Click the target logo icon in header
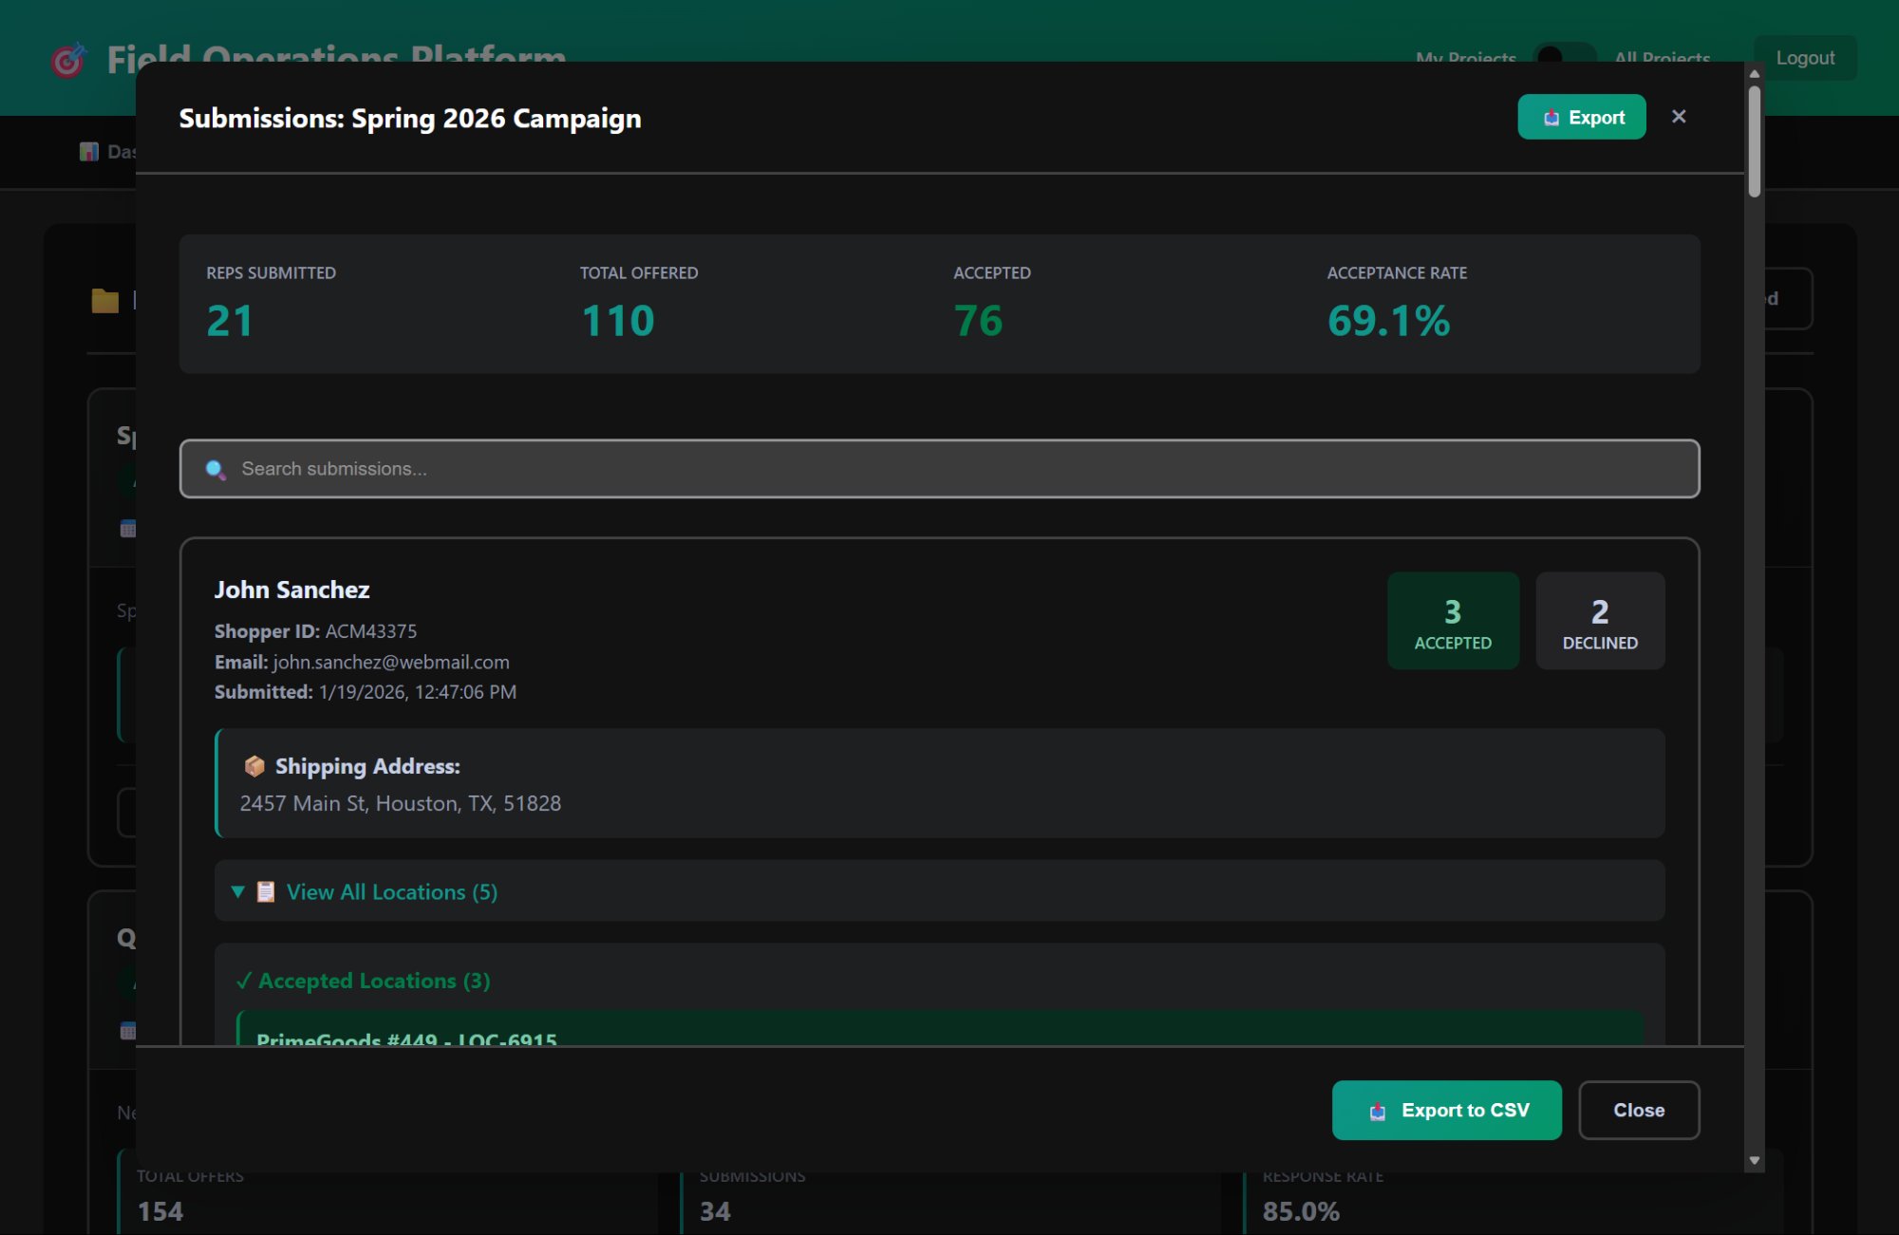 coord(68,60)
